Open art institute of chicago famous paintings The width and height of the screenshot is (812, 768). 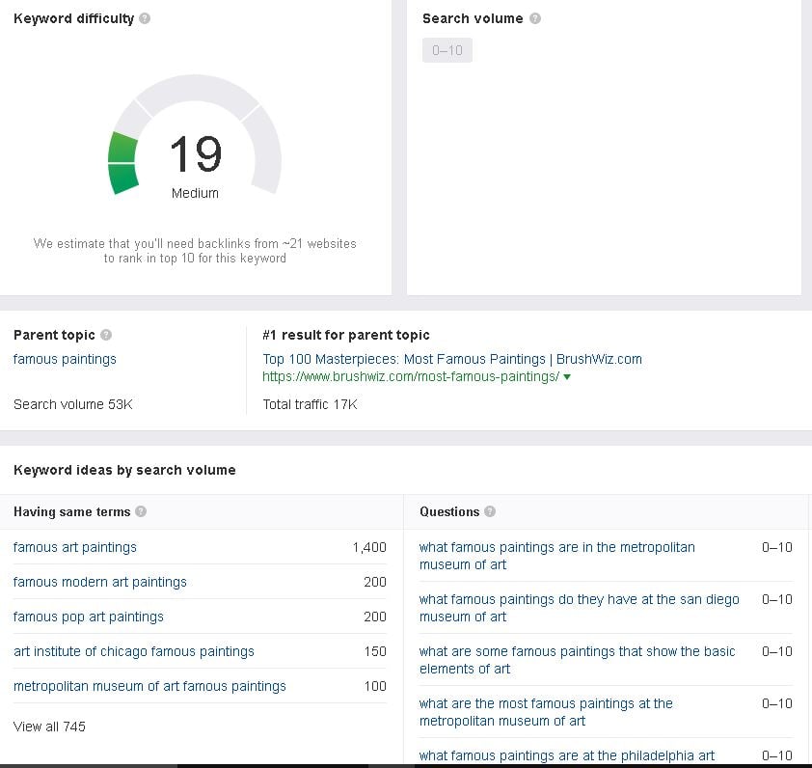134,651
